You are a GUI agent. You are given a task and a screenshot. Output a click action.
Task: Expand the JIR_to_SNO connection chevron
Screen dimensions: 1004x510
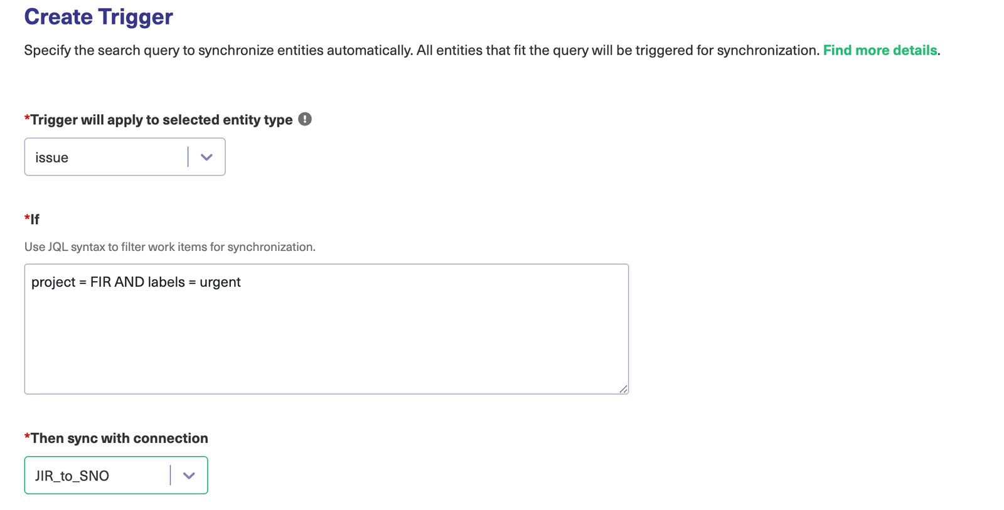click(189, 475)
